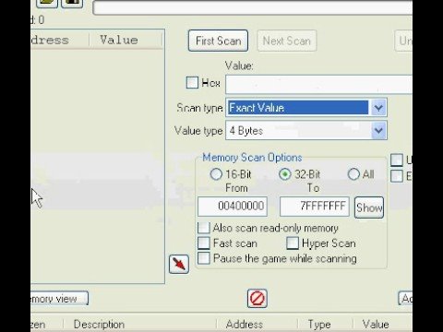Click the Address column header in bottom table
Screen dimensions: 443x332
click(x=257, y=325)
